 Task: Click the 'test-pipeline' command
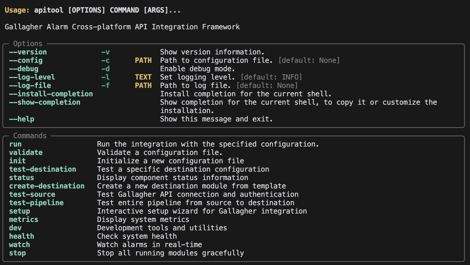(36, 203)
